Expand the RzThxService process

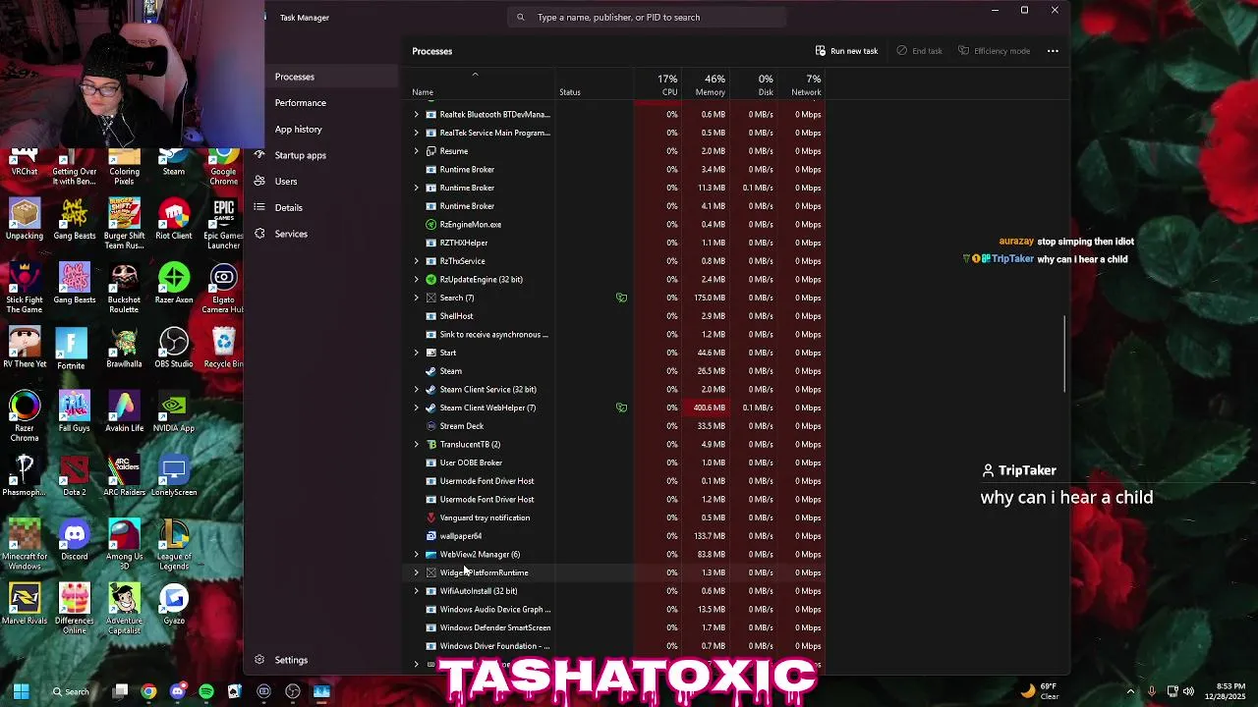click(x=416, y=261)
